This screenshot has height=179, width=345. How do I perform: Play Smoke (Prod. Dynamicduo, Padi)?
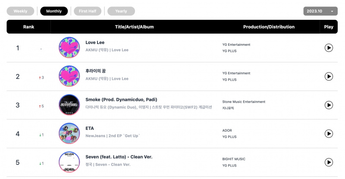(x=329, y=105)
